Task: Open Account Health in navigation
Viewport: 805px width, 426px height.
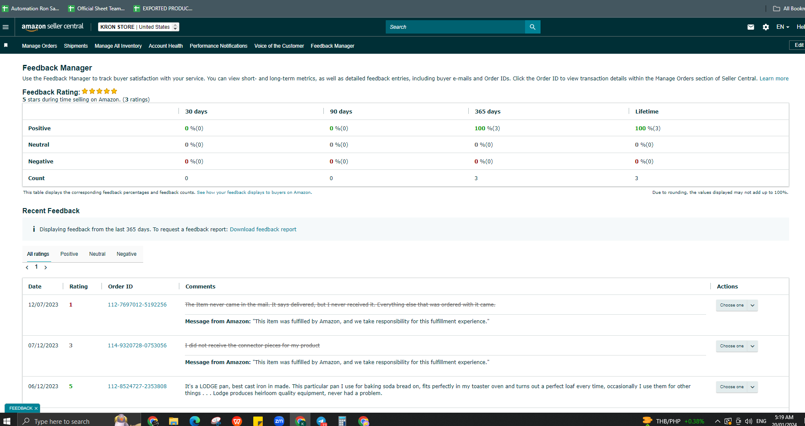Action: (166, 46)
